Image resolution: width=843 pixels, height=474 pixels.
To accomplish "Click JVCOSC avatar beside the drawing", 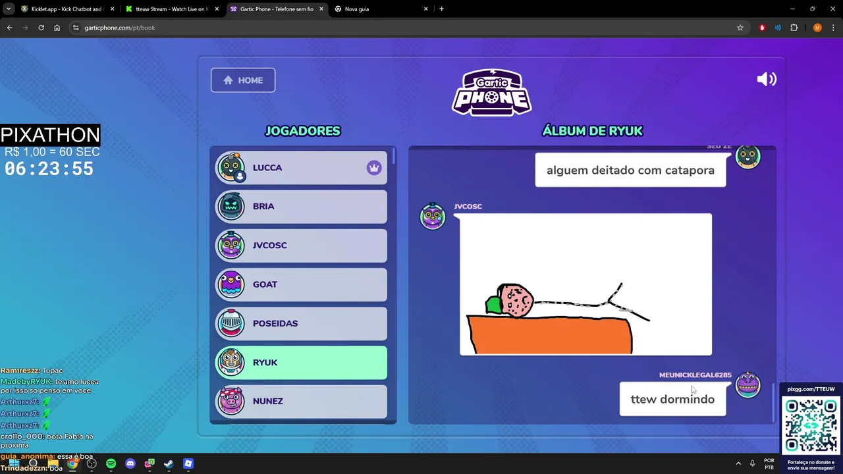I will pyautogui.click(x=433, y=216).
